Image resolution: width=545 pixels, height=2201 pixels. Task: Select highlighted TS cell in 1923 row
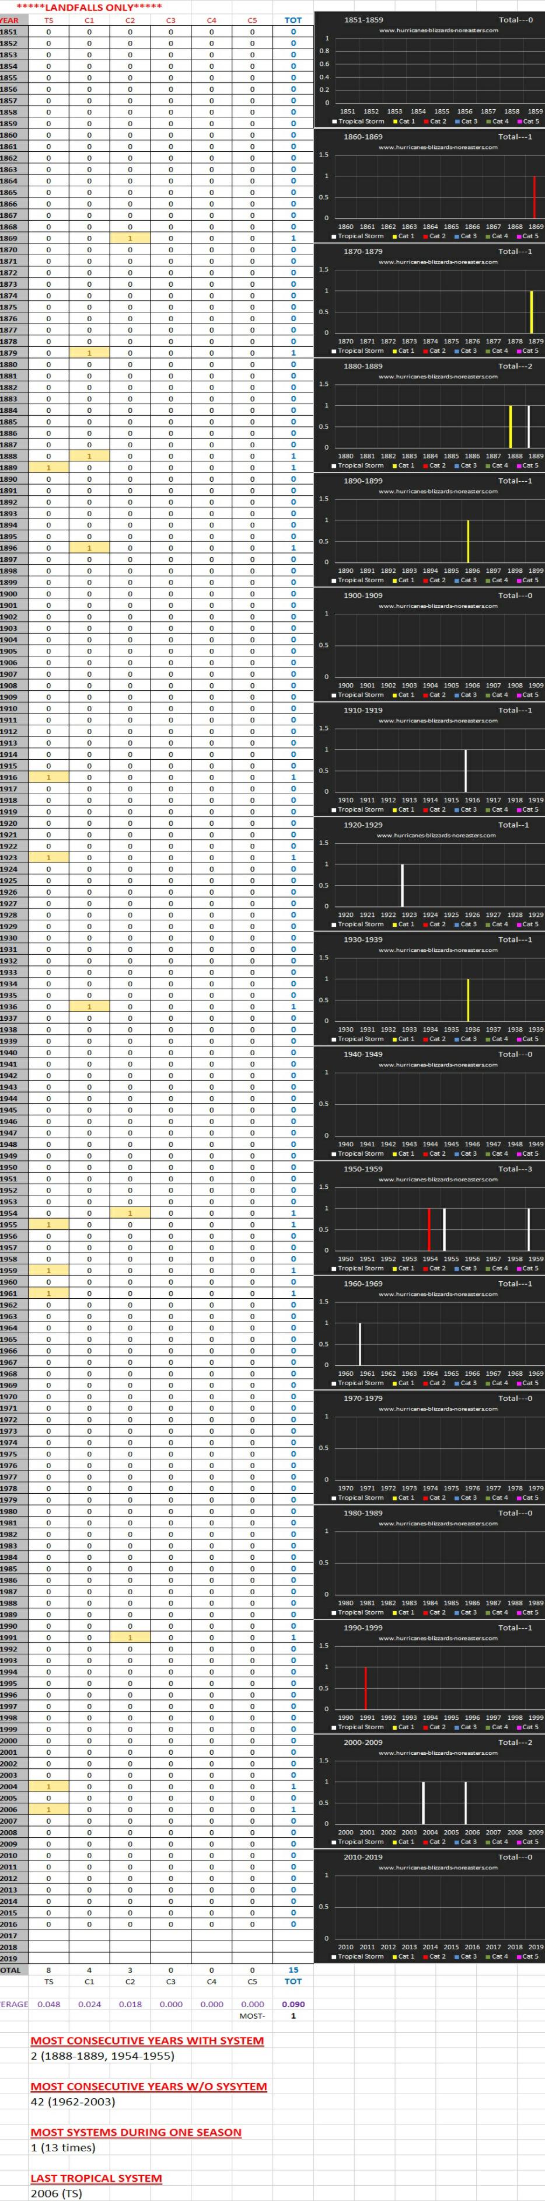[x=48, y=858]
